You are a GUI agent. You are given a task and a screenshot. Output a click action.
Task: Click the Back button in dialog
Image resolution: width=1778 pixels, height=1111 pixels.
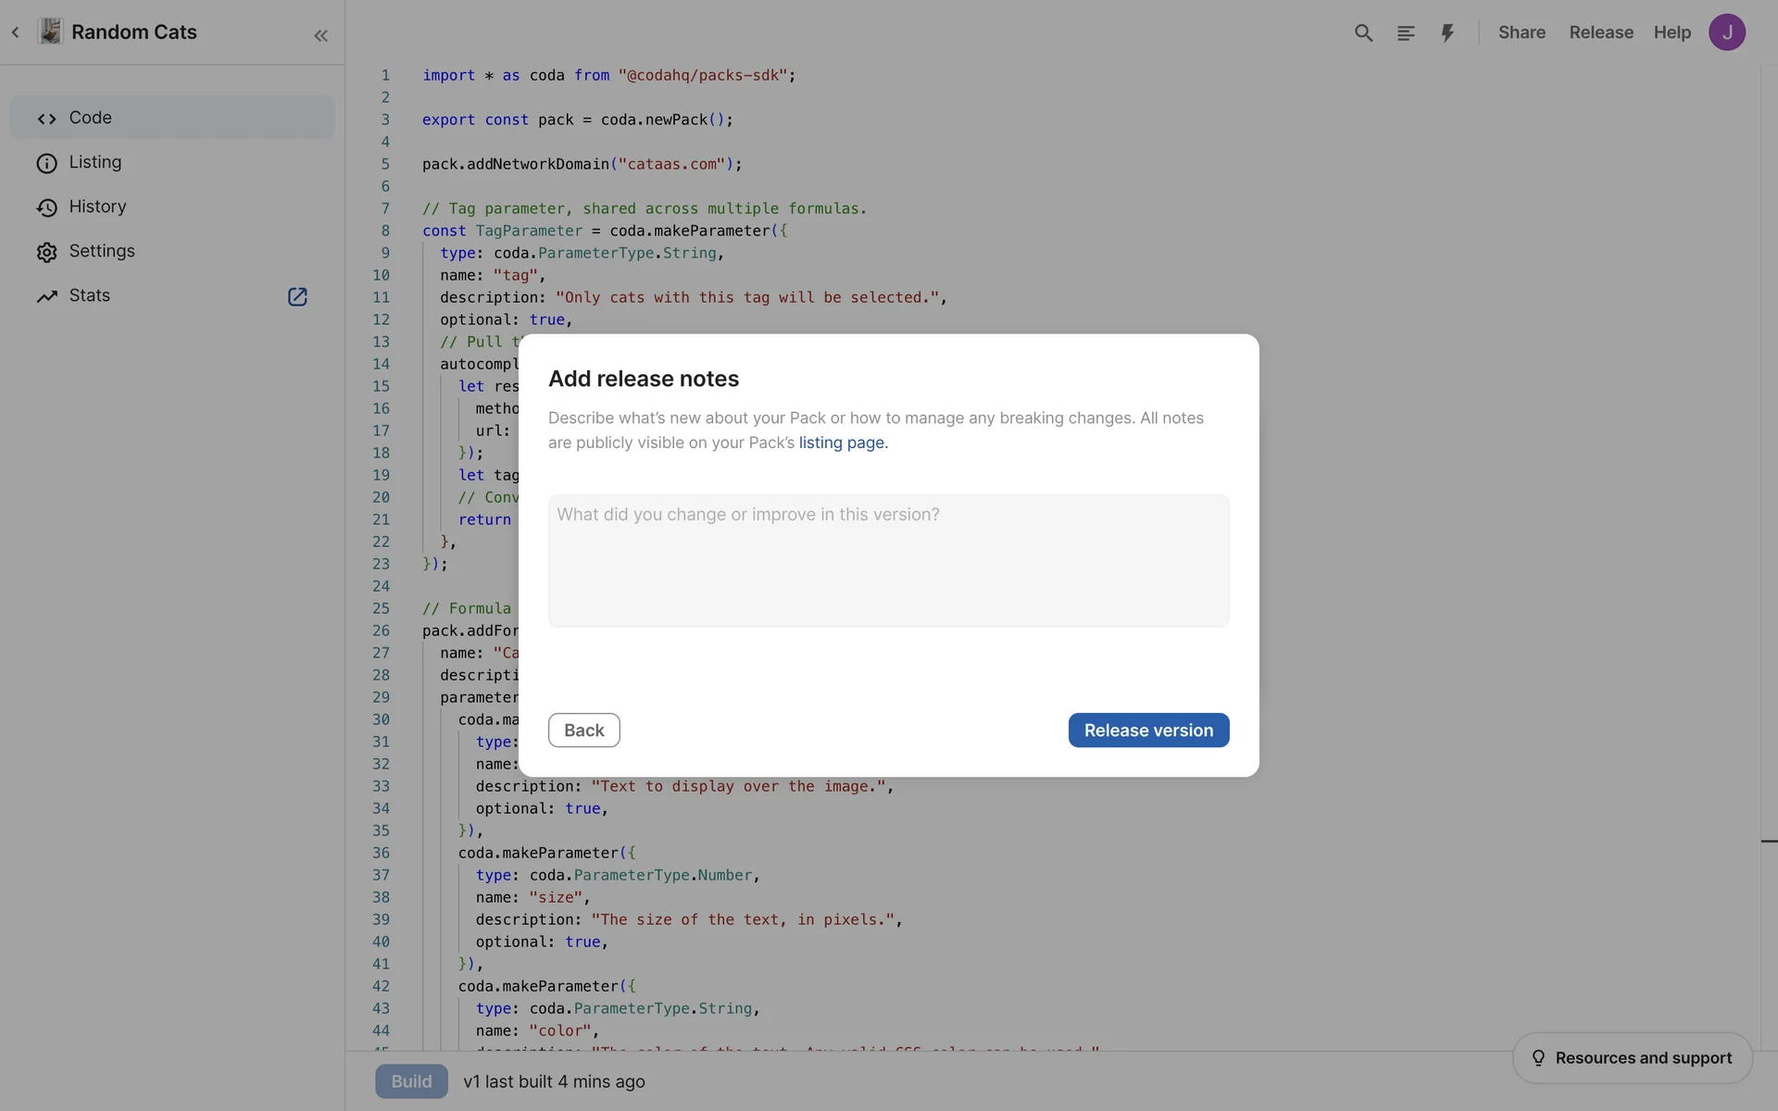(583, 730)
